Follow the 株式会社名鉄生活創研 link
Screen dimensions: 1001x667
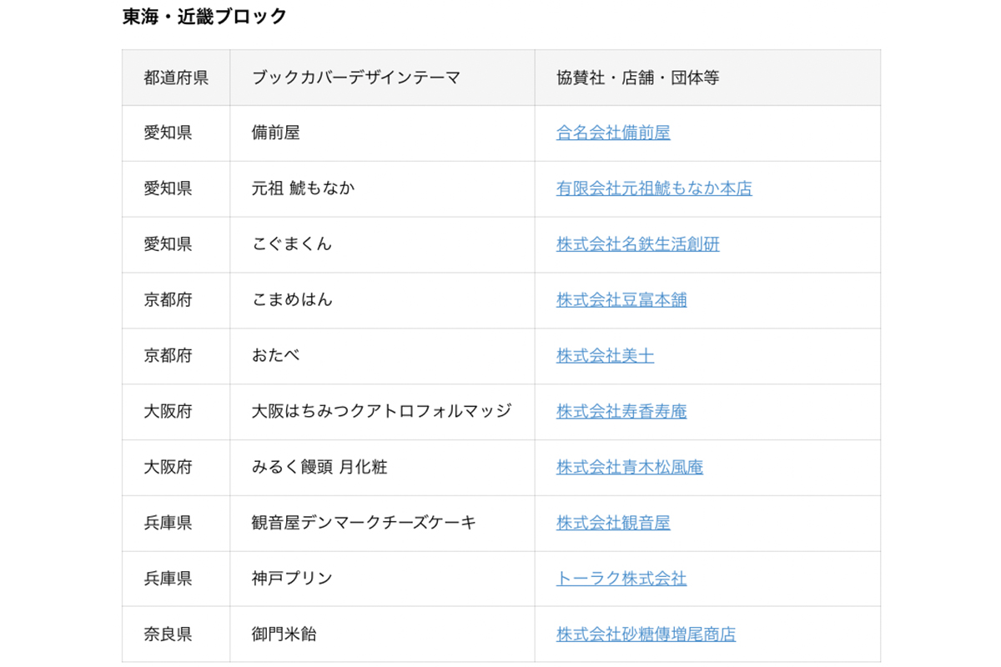[x=638, y=244]
